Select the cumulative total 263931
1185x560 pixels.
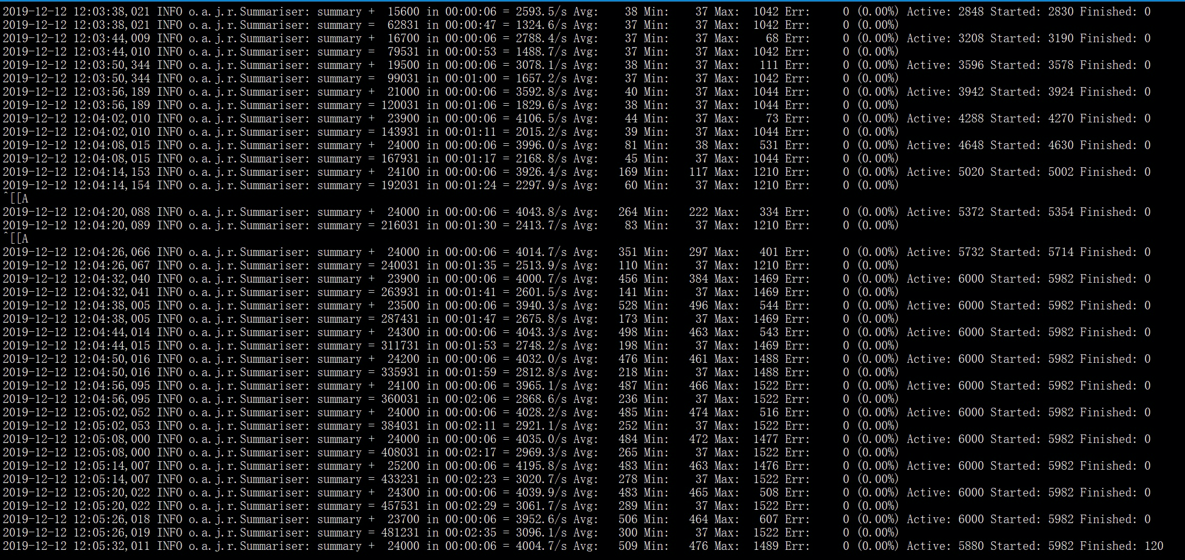point(400,292)
